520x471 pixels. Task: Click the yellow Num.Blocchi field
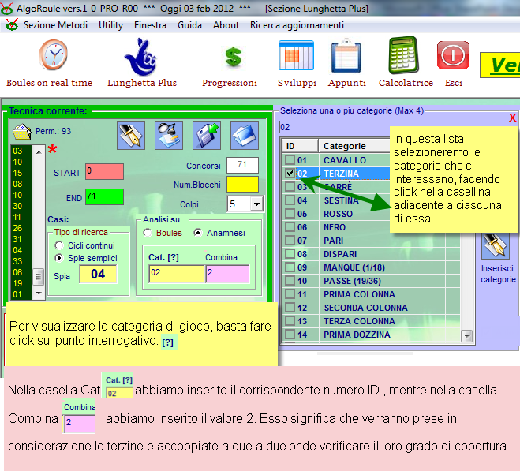click(242, 184)
